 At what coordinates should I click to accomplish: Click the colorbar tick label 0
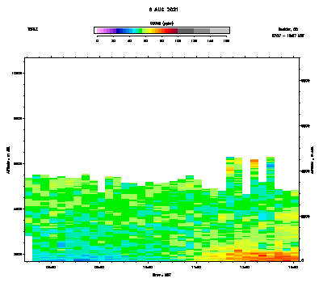coord(97,40)
